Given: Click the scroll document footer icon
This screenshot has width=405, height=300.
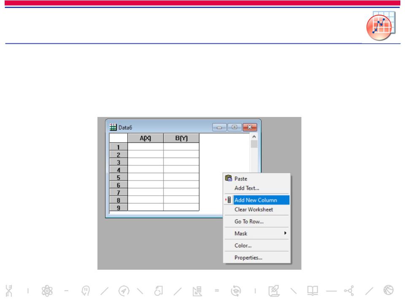Looking at the screenshot, I should click(159, 291).
